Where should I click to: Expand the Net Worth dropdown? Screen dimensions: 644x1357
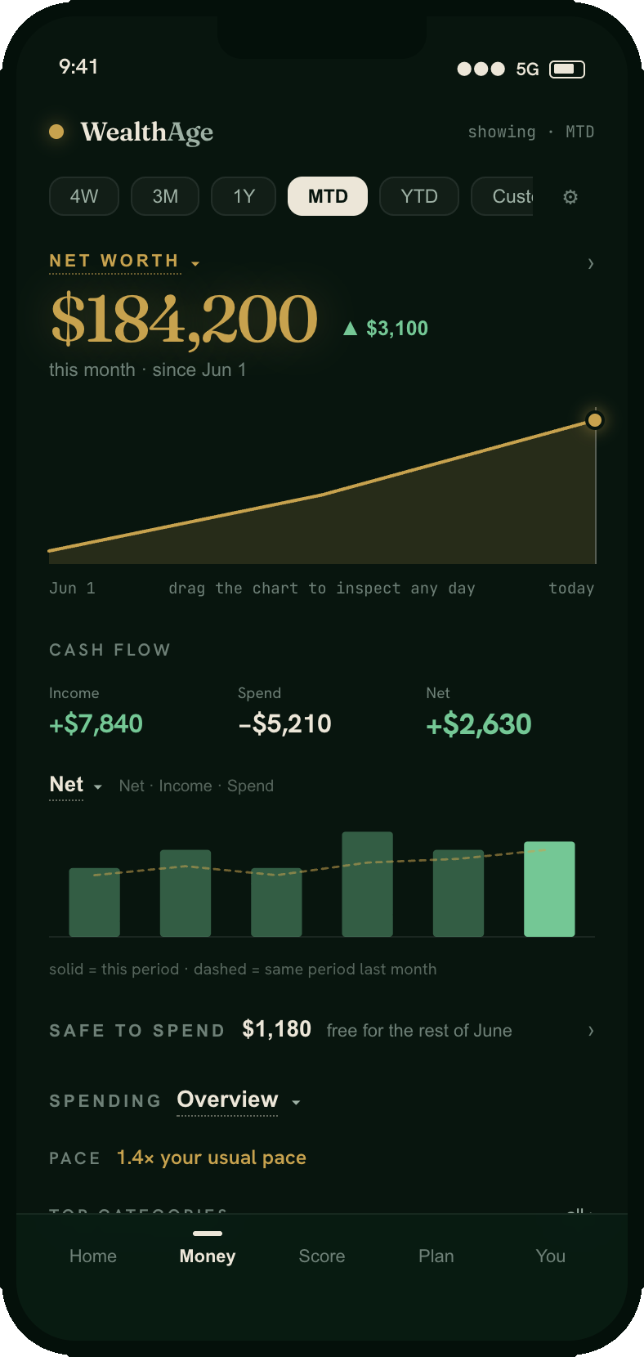(x=124, y=262)
